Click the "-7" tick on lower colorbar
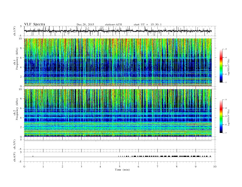The width and height of the screenshot is (242, 187). (225, 133)
